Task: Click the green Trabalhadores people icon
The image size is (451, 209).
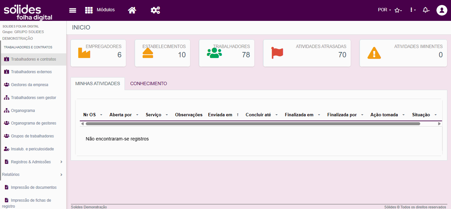Action: pyautogui.click(x=214, y=53)
